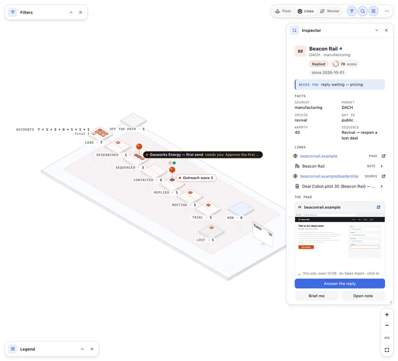The height and width of the screenshot is (361, 398).
Task: Open the Needs You reply waiting banner
Action: [x=340, y=85]
